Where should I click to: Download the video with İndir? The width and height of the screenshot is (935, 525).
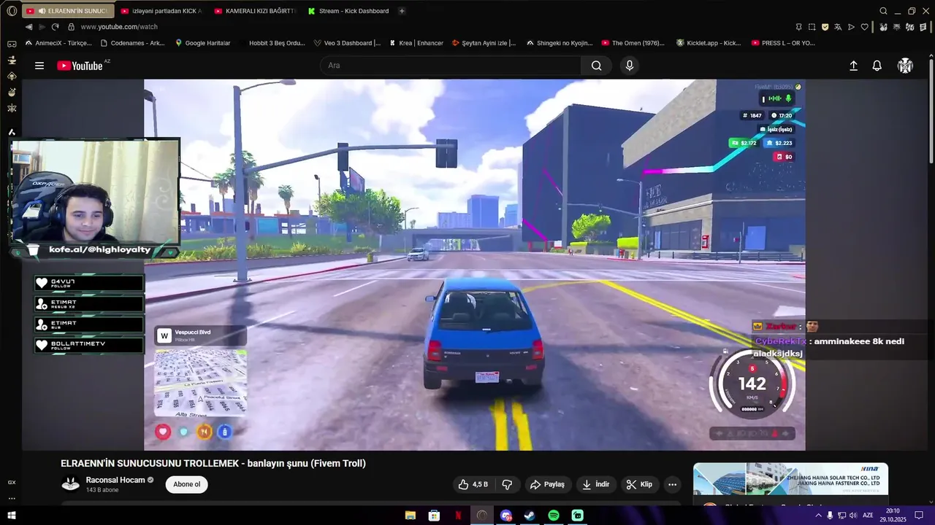coord(595,484)
